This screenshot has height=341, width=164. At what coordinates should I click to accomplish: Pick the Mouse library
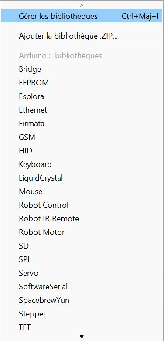(82, 192)
